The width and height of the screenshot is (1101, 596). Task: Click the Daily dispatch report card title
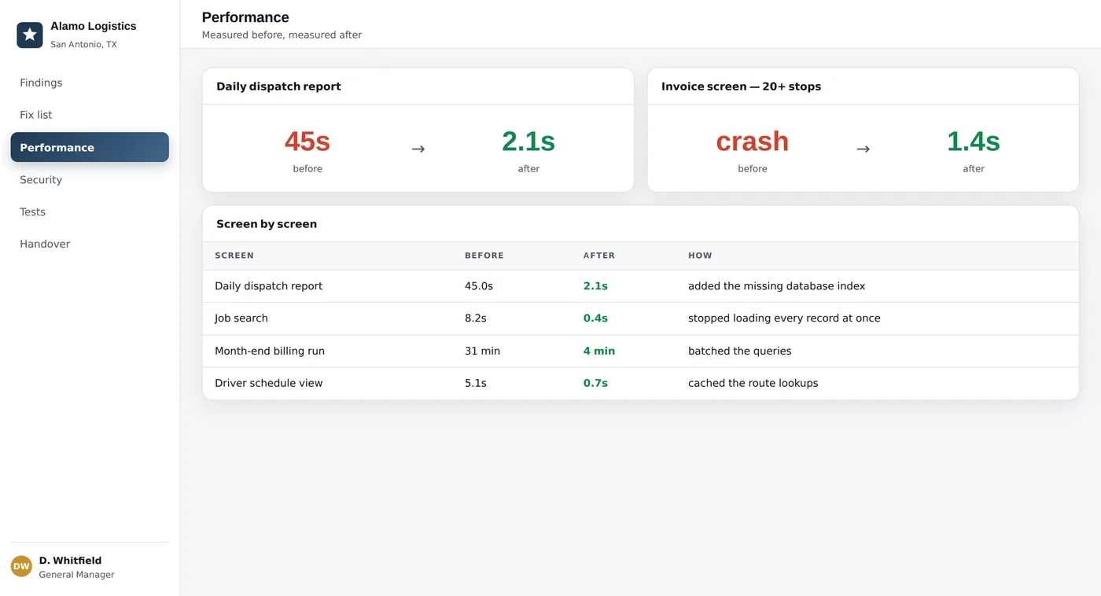278,86
